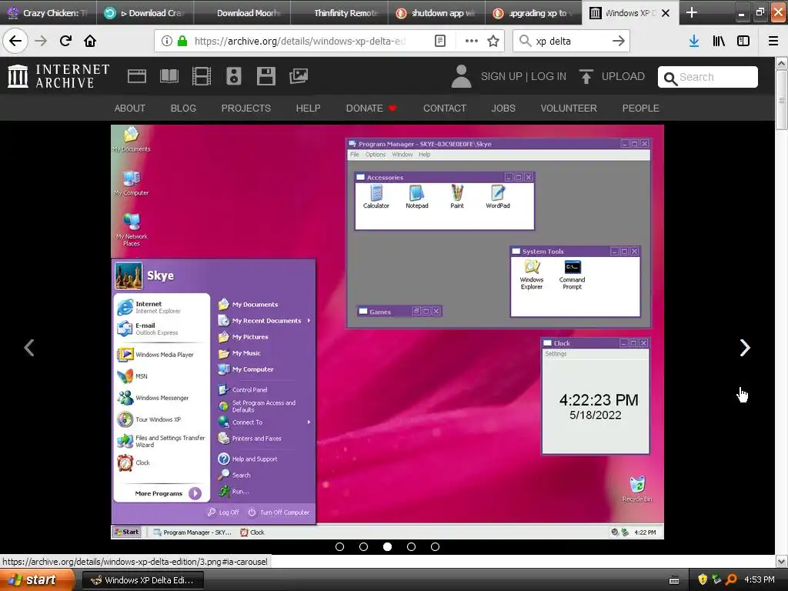The width and height of the screenshot is (788, 591).
Task: Toggle reader view icon in address bar
Action: [x=439, y=41]
